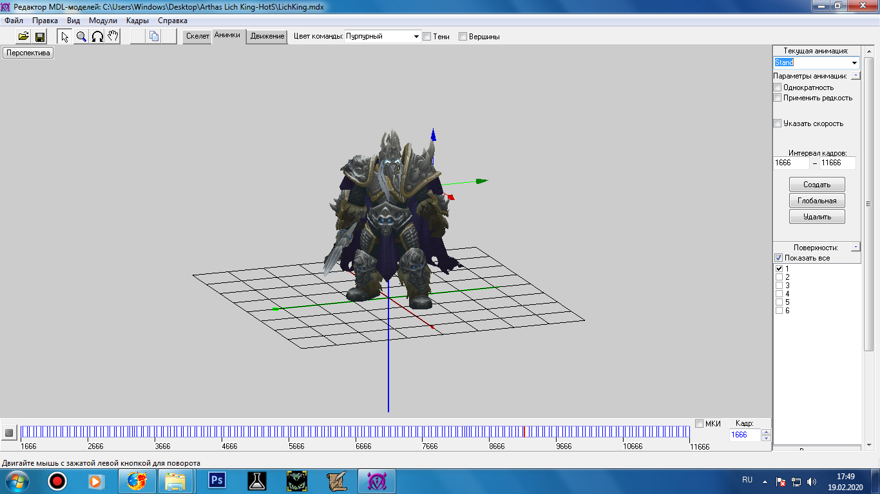Viewport: 880px width, 494px height.
Task: Click the Создать button
Action: pos(816,185)
